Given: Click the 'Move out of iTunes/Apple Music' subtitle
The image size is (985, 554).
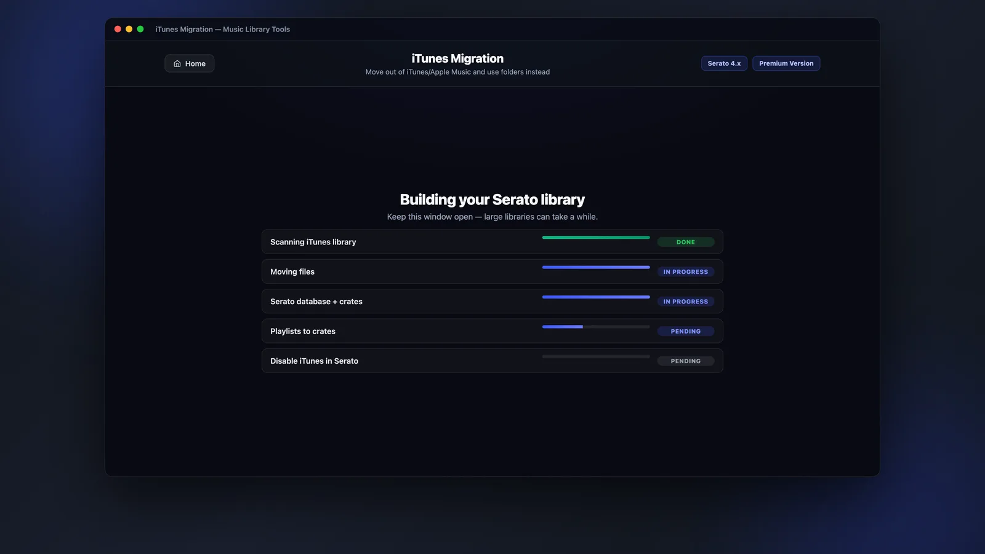Looking at the screenshot, I should tap(457, 72).
